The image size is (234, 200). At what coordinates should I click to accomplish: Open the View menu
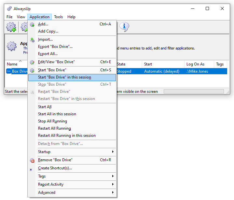21,17
